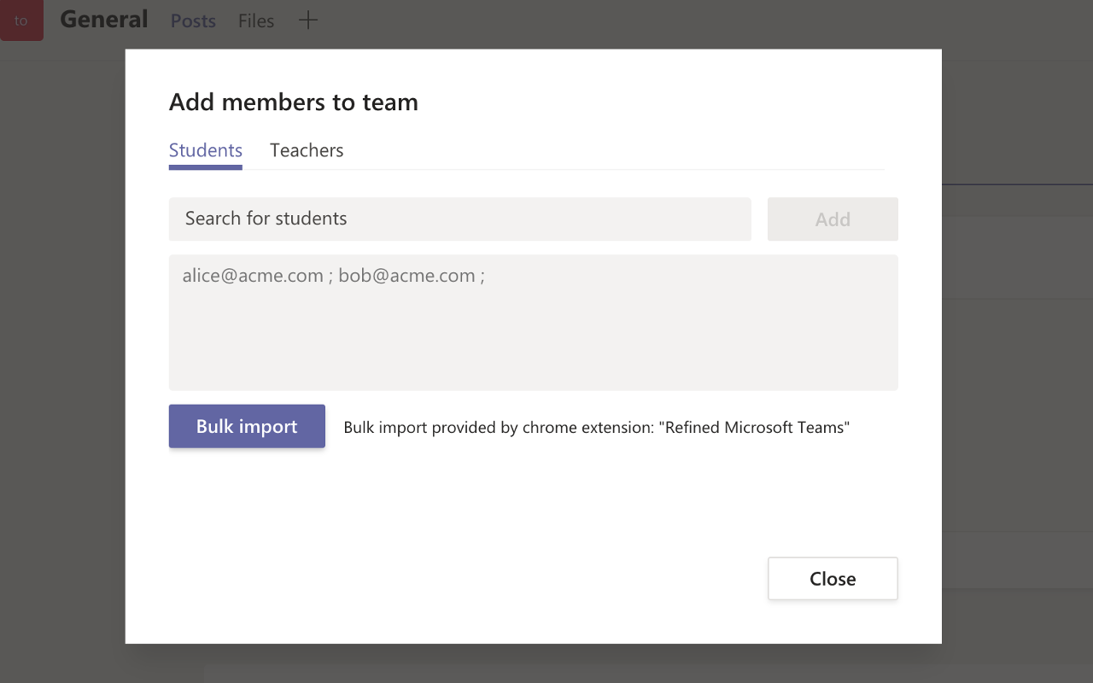This screenshot has height=683, width=1093.
Task: Start the Bulk import
Action: pos(247,426)
